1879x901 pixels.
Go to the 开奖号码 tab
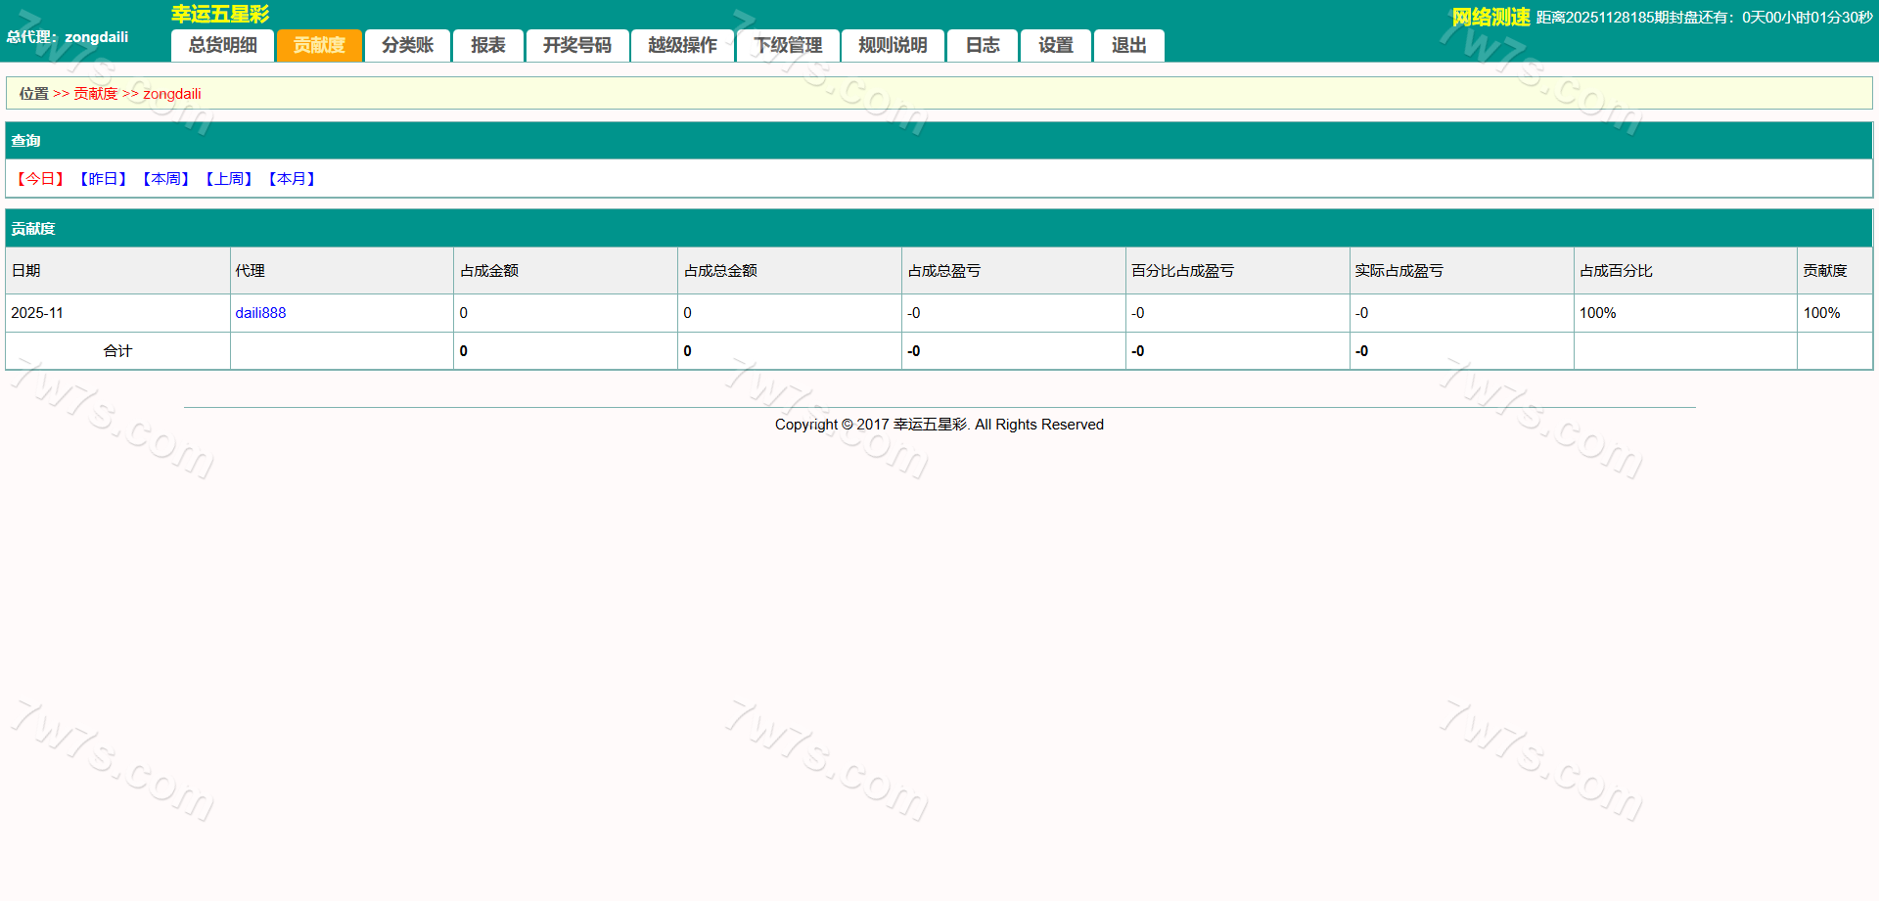pos(576,46)
